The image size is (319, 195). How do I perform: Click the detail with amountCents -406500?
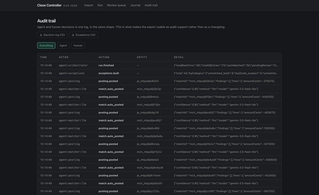point(226,160)
